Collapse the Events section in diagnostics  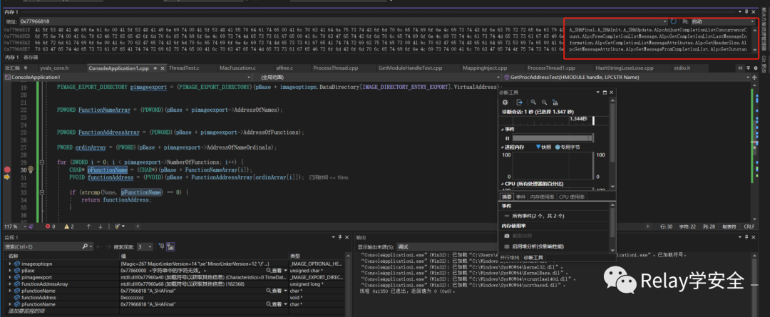[x=503, y=129]
